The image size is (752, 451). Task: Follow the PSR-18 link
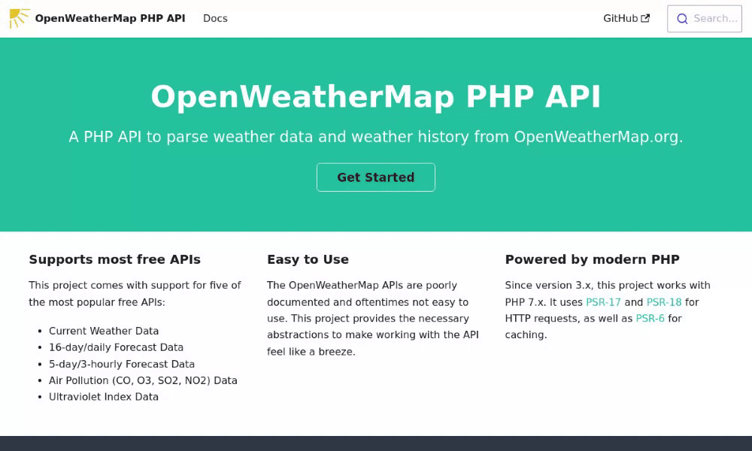pyautogui.click(x=664, y=302)
